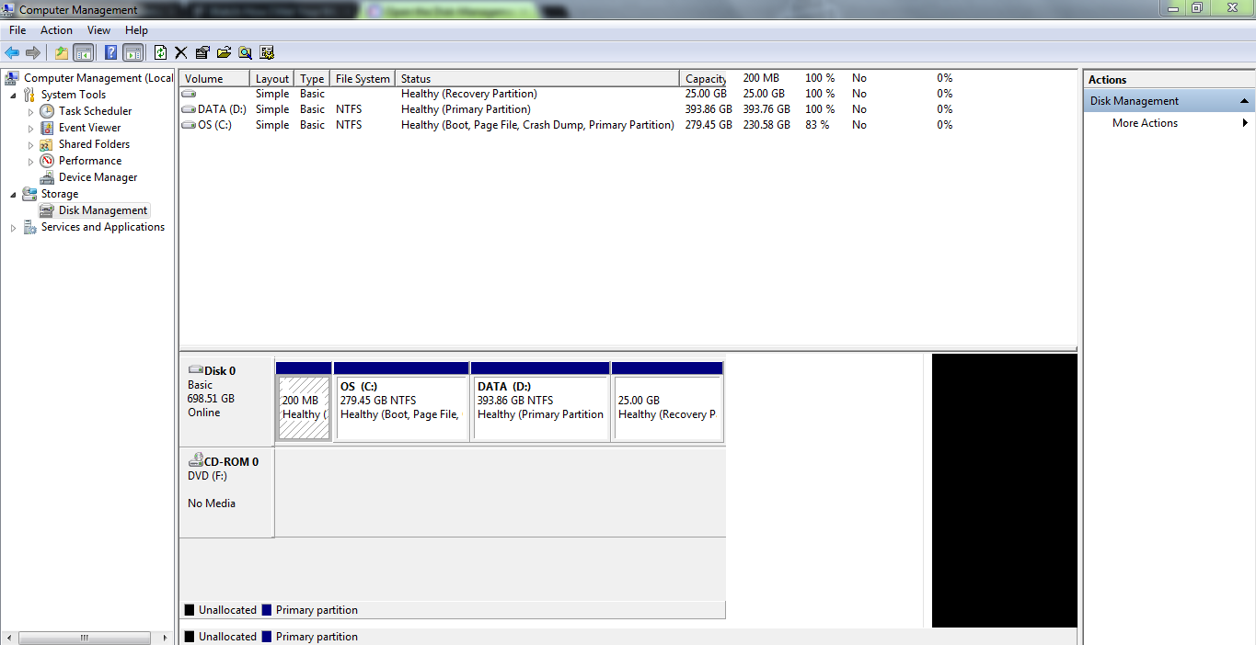The width and height of the screenshot is (1256, 645).
Task: Click the Back arrow toolbar icon
Action: tap(12, 52)
